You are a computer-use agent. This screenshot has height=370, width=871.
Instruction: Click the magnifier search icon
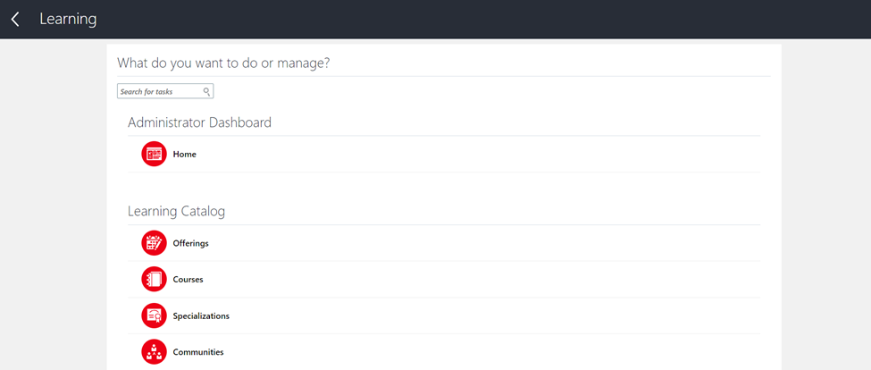tap(206, 92)
